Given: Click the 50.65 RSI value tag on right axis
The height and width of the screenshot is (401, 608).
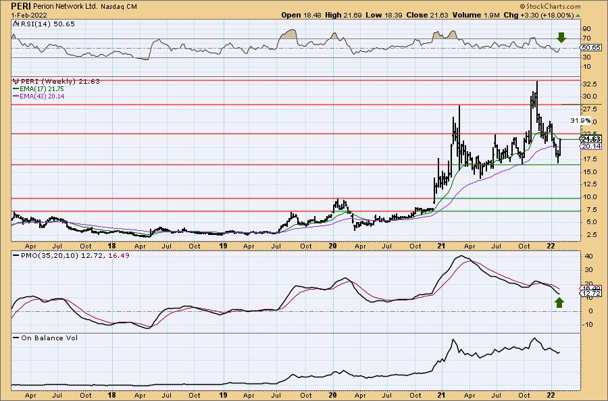Looking at the screenshot, I should coord(592,48).
